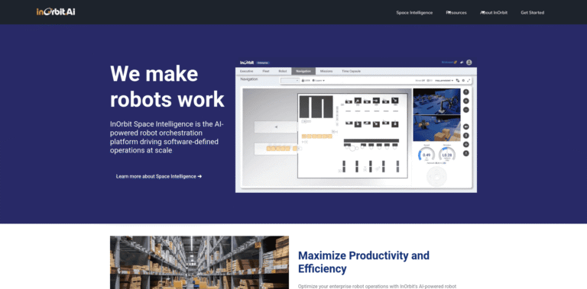The width and height of the screenshot is (587, 289).
Task: Click the InOrbit logo inside the dashboard header
Action: coord(247,63)
